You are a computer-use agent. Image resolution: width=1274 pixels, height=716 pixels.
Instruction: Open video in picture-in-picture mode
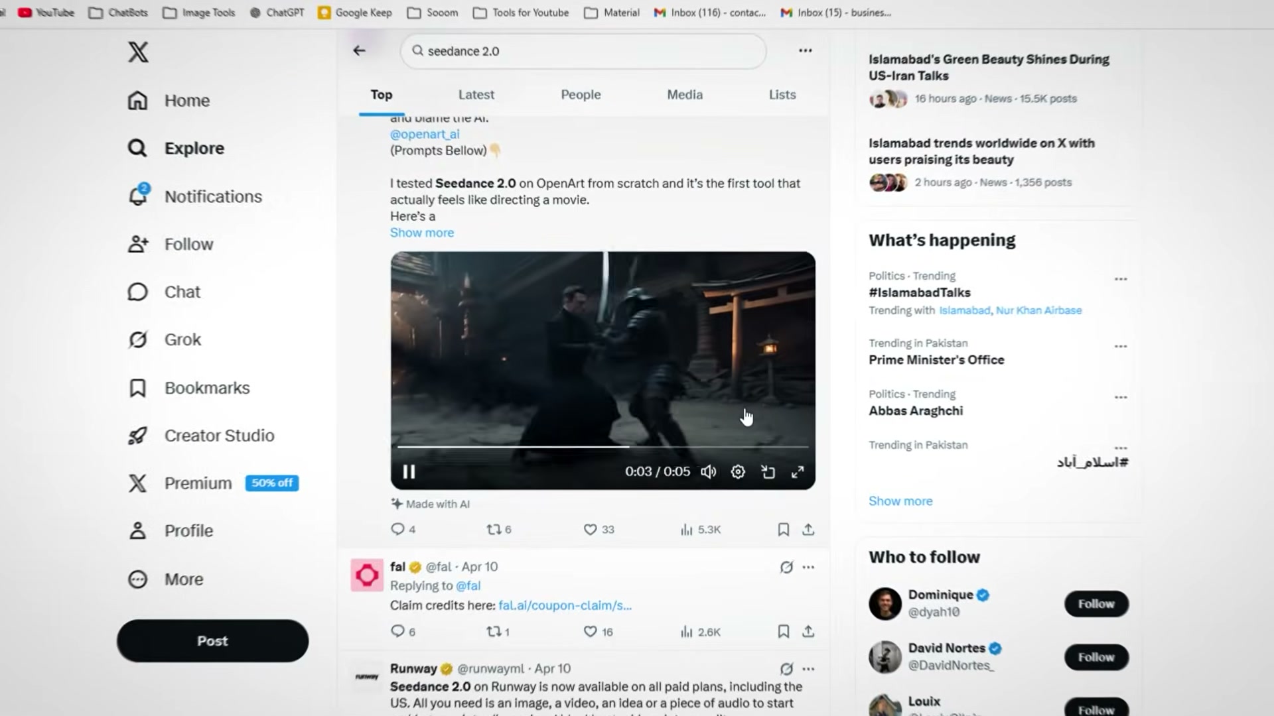point(768,471)
